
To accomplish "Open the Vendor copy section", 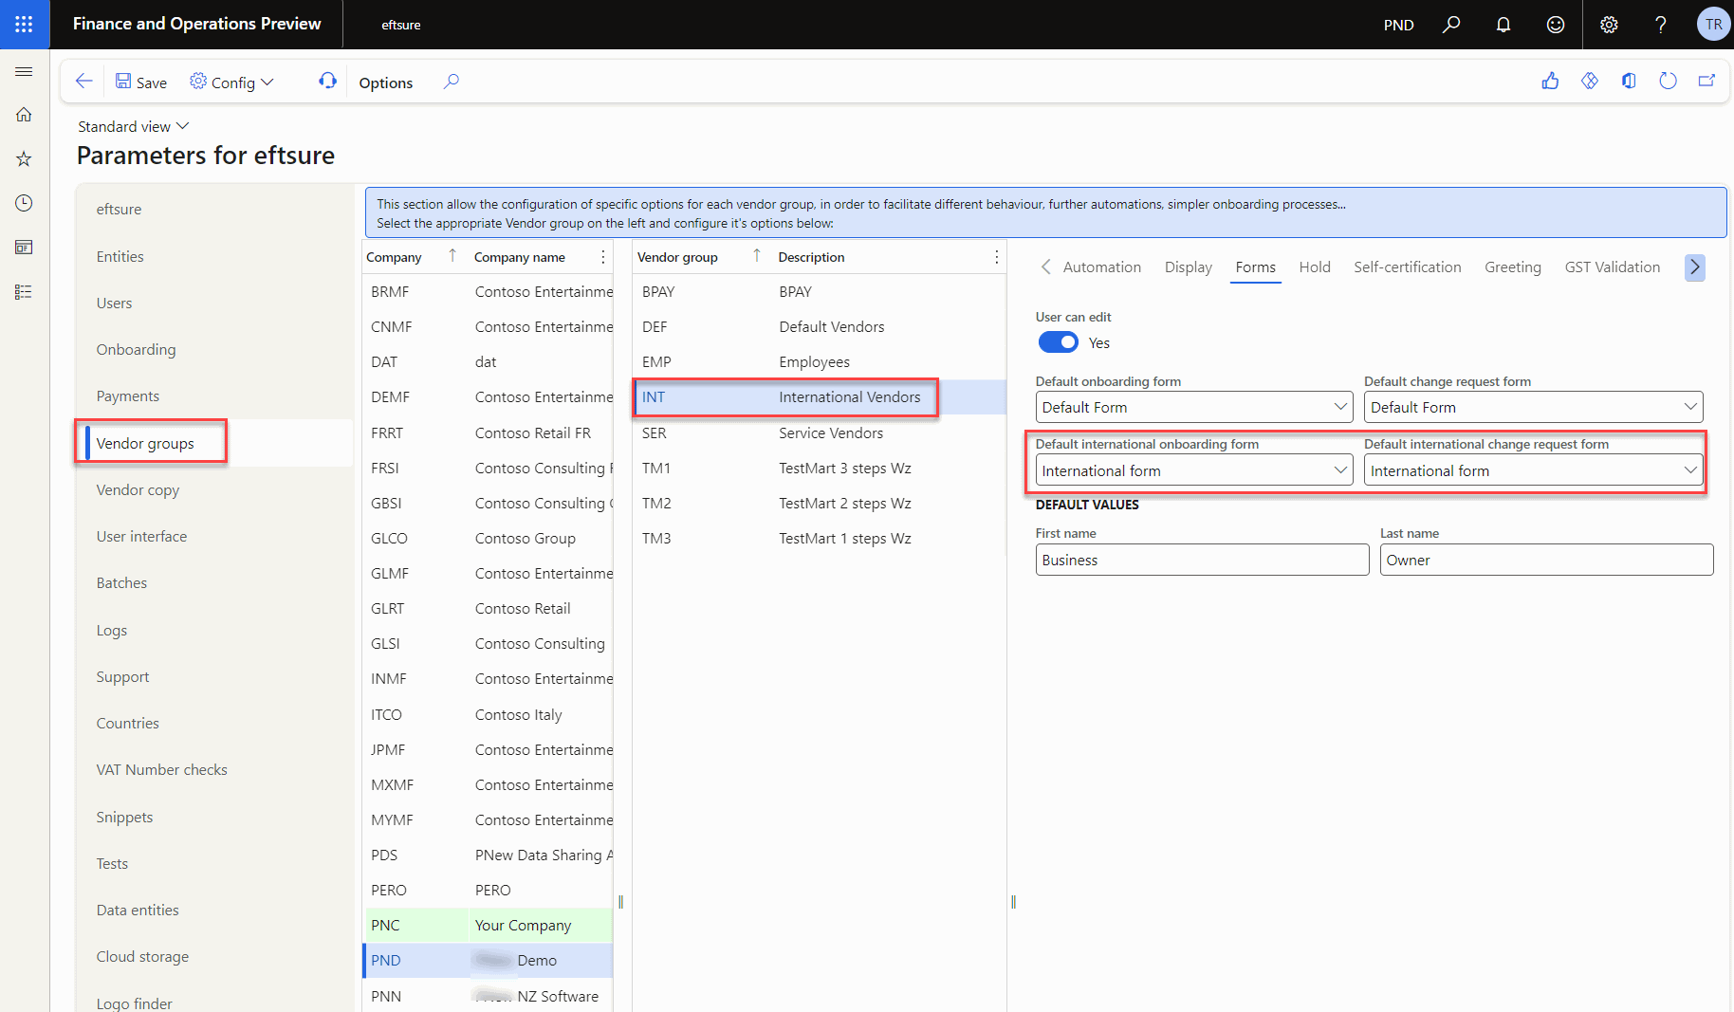I will pyautogui.click(x=138, y=489).
